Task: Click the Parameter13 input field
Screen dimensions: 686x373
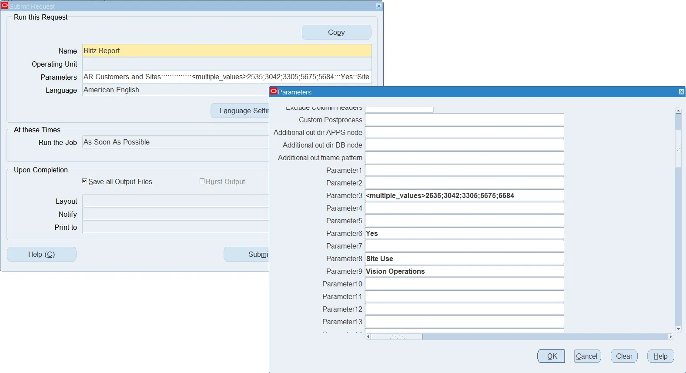Action: [x=465, y=322]
